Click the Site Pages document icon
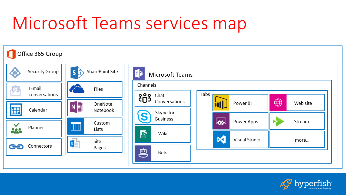The width and height of the screenshot is (346, 195). point(75,144)
